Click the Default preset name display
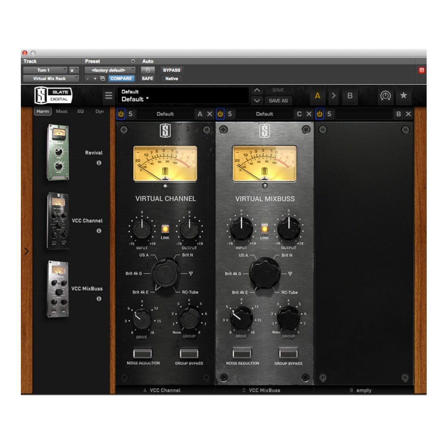Image resolution: width=447 pixels, height=447 pixels. click(x=183, y=95)
